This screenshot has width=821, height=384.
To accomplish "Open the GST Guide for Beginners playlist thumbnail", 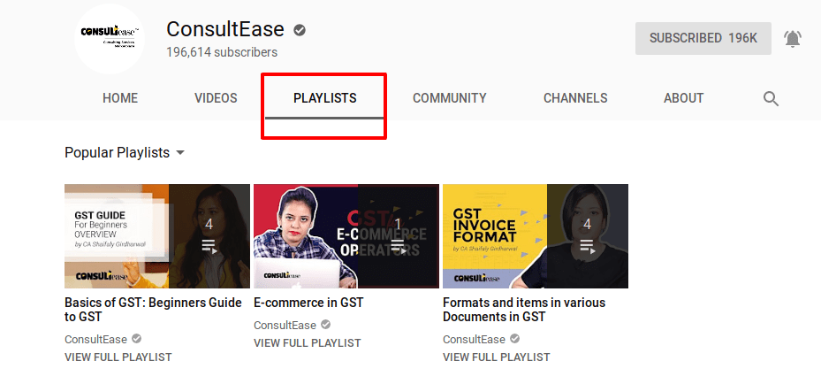I will click(157, 236).
